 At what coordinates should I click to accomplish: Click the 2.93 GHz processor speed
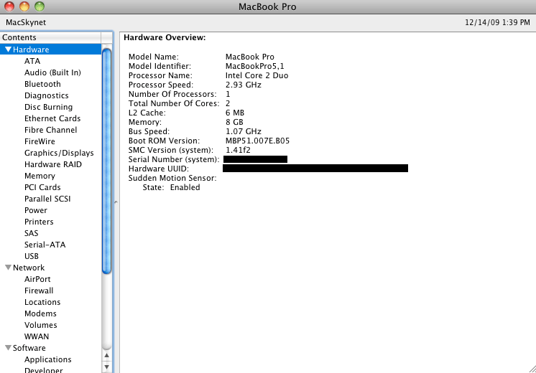click(244, 85)
